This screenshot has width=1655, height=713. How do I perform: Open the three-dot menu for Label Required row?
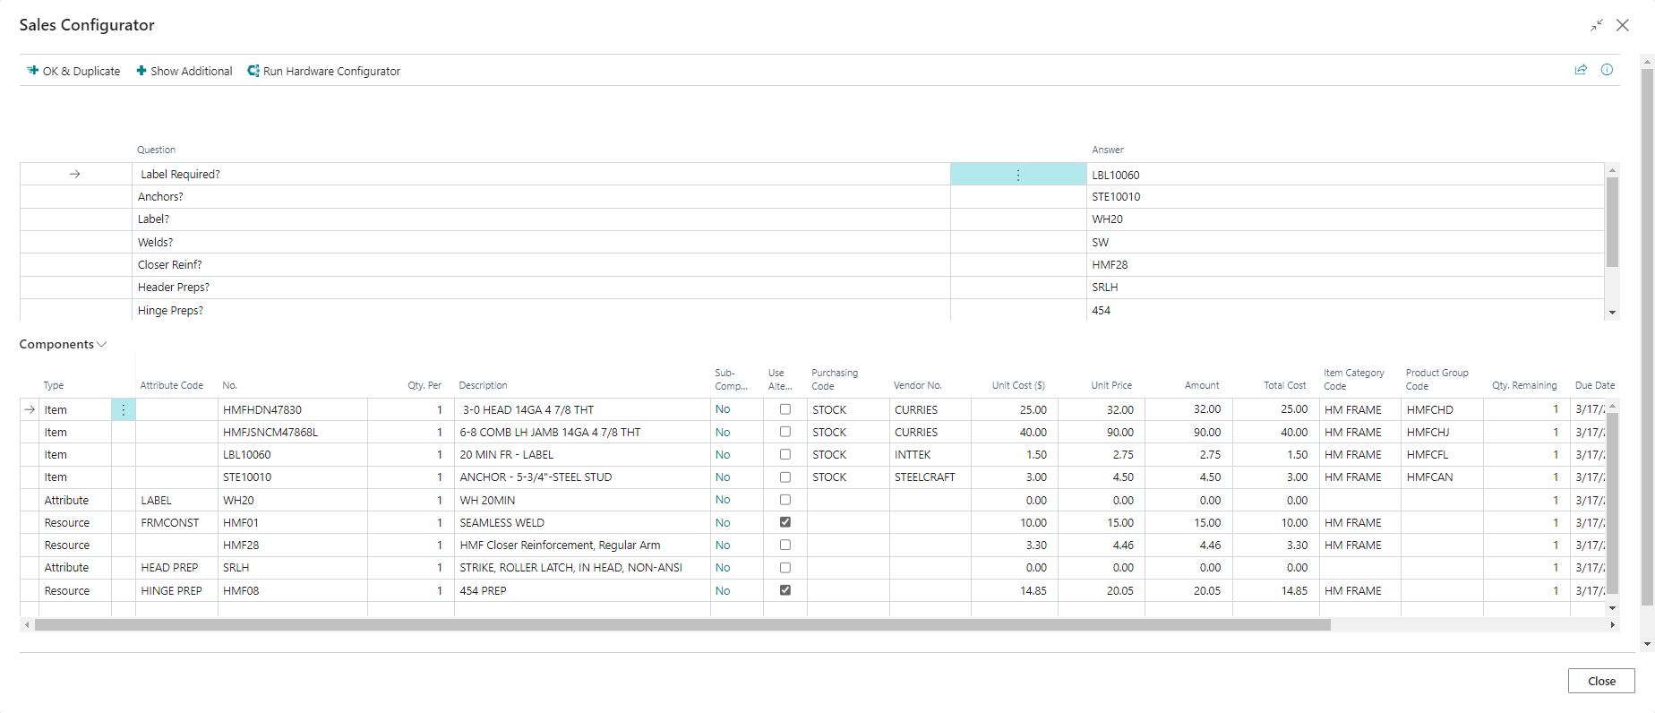[1017, 175]
